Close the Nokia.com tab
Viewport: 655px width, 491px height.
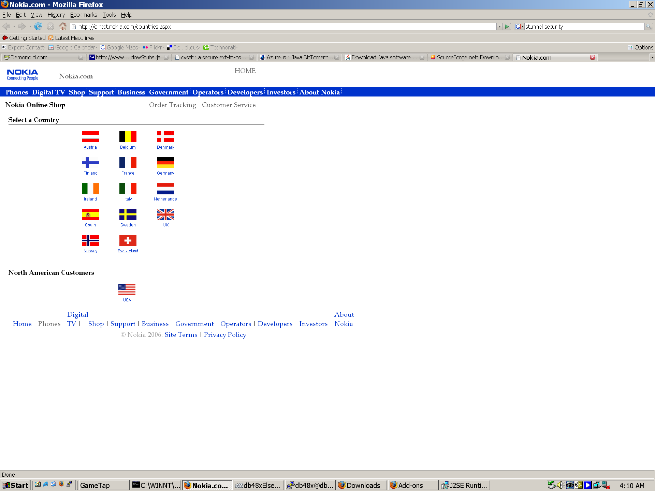pyautogui.click(x=593, y=57)
